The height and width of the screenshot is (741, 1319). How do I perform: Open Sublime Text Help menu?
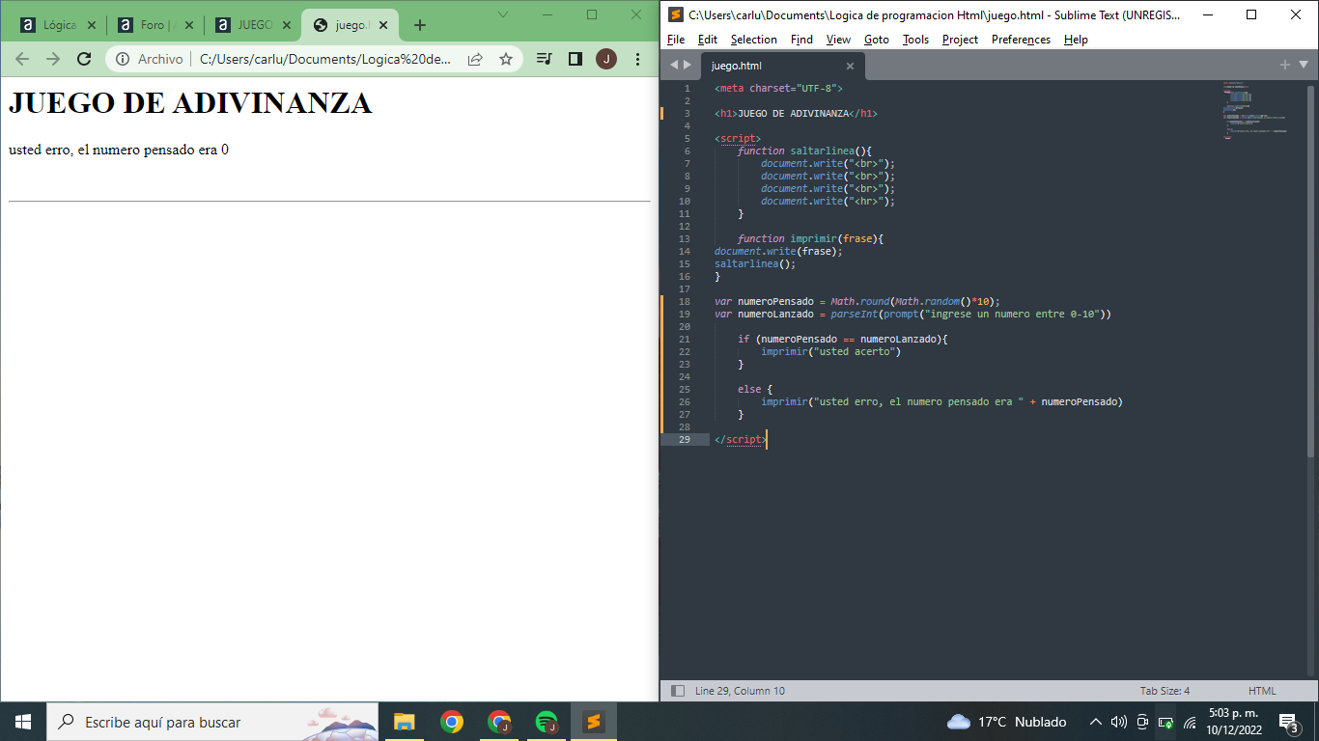pos(1077,40)
